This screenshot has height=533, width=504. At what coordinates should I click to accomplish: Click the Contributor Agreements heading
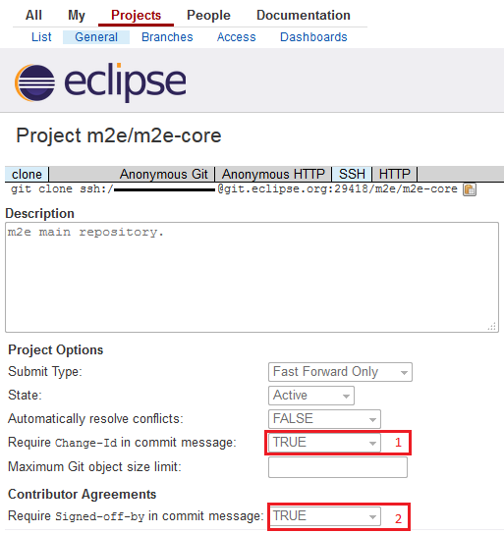(82, 495)
